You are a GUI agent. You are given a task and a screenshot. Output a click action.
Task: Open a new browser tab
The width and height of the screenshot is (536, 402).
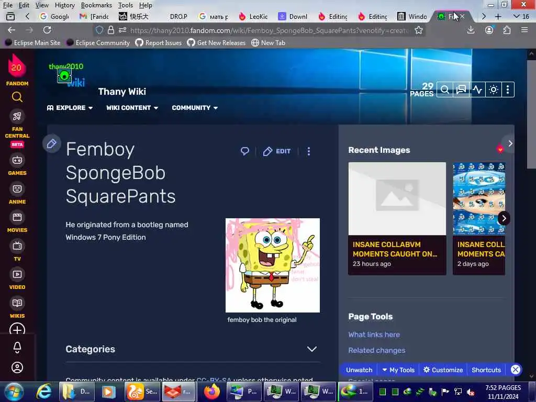pyautogui.click(x=498, y=16)
